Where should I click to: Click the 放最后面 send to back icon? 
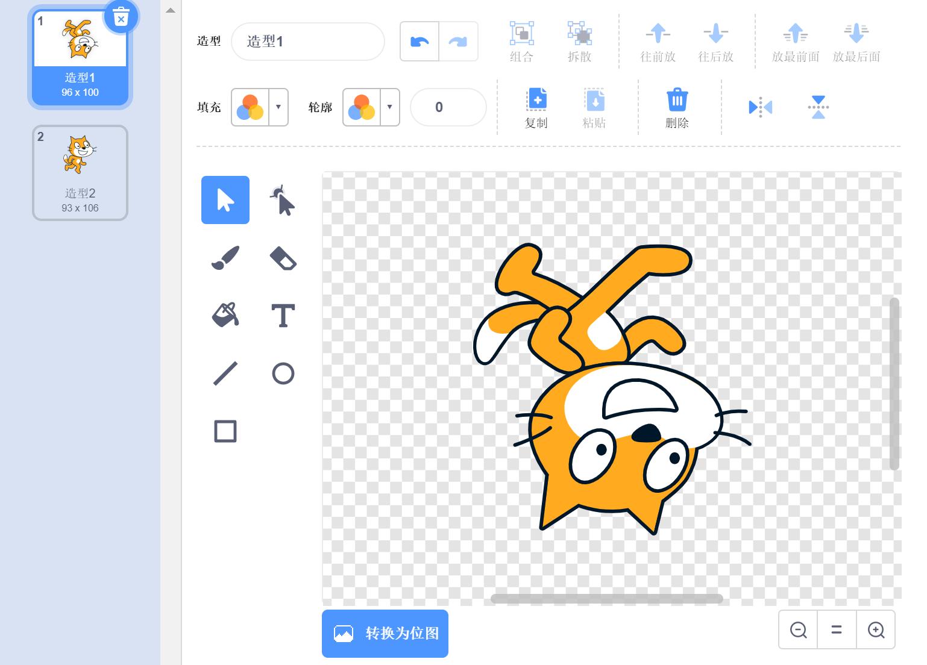(x=856, y=34)
